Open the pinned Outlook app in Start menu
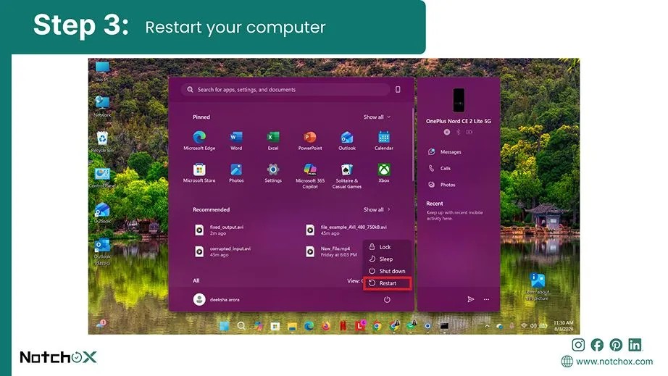Screen dimensions: 668x376 coord(347,140)
